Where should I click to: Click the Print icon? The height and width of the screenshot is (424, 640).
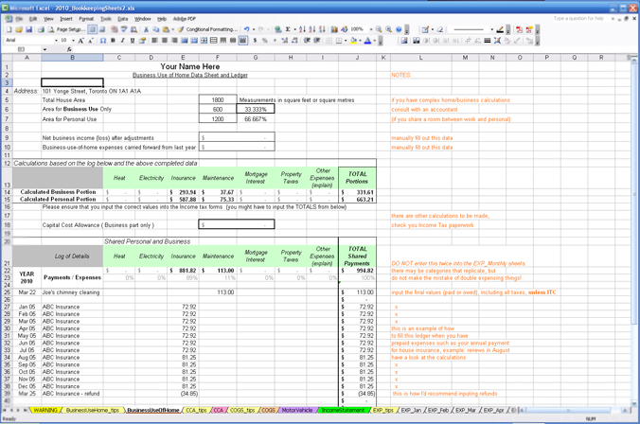click(42, 29)
